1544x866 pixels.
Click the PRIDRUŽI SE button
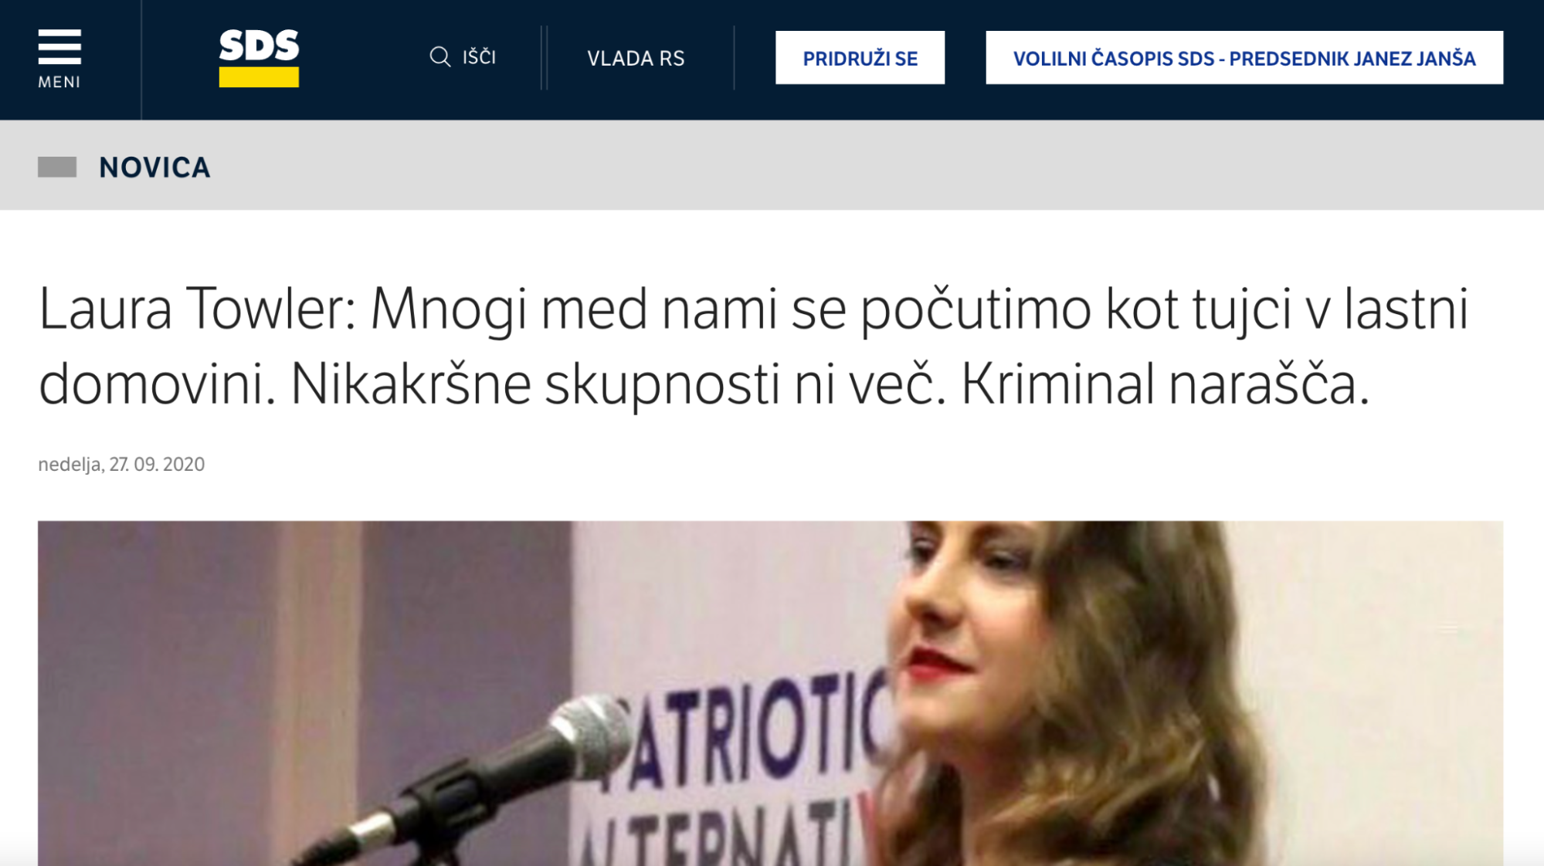pos(860,58)
